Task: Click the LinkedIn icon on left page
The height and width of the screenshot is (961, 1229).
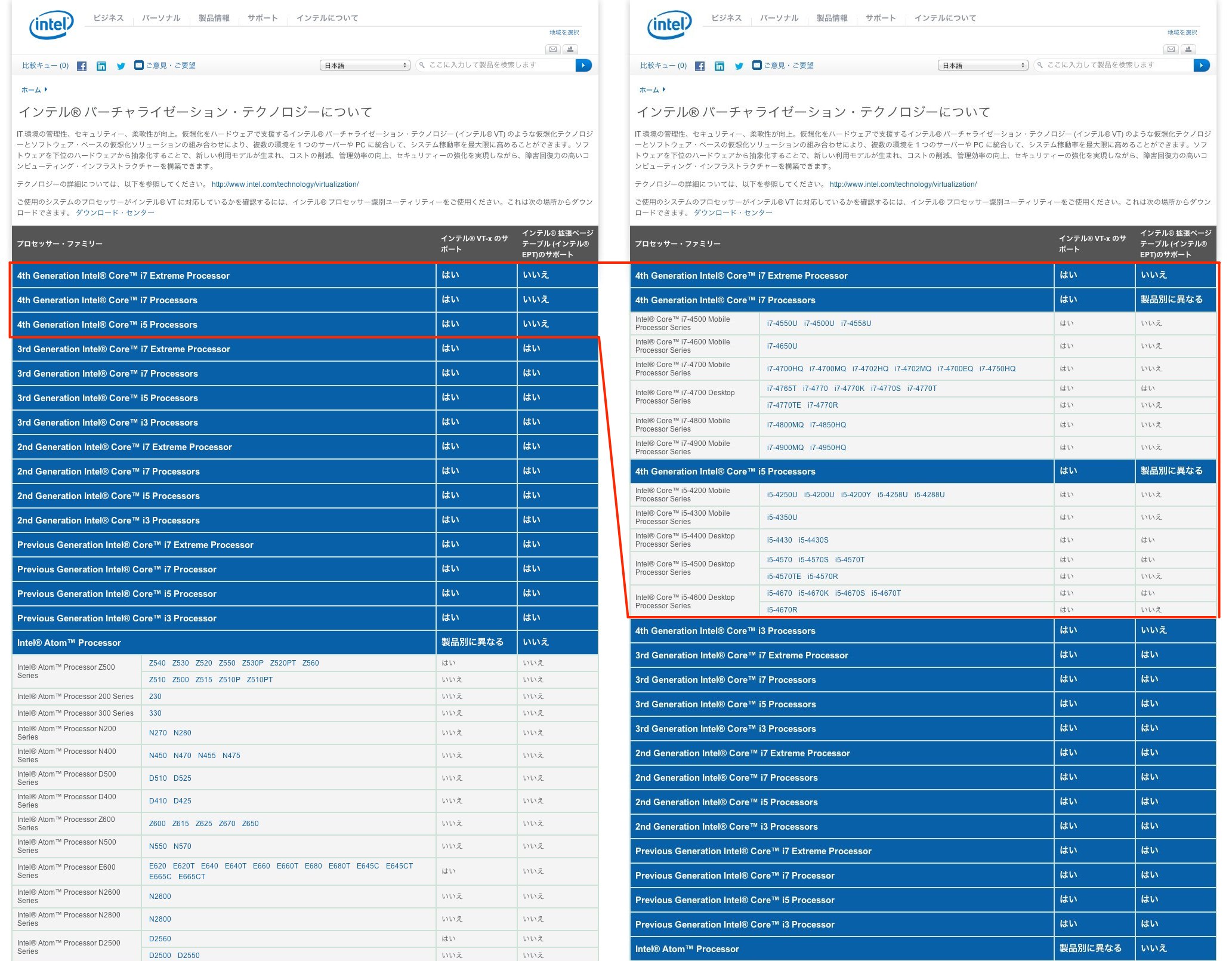Action: [101, 66]
